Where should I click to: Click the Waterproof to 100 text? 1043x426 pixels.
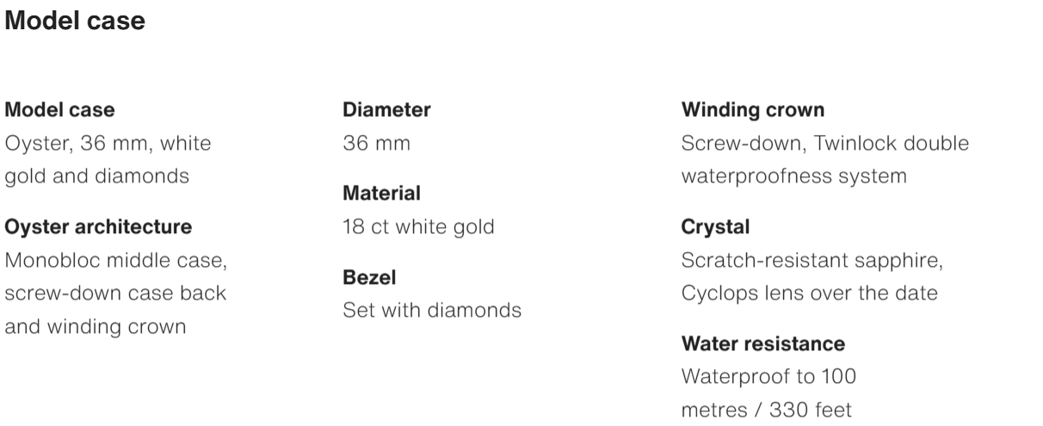point(768,377)
